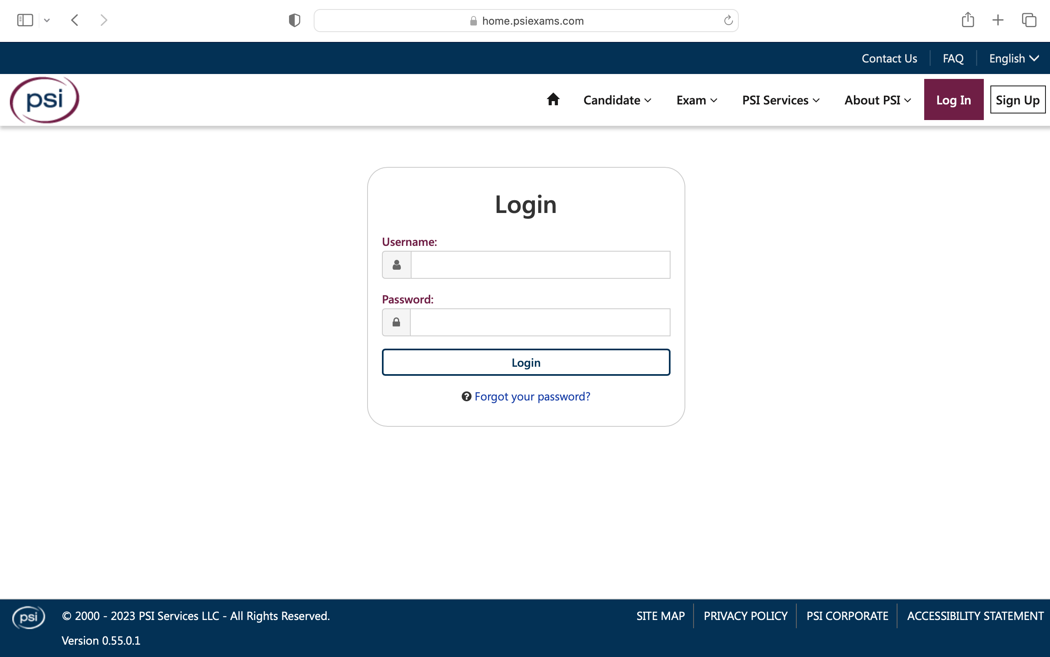The image size is (1050, 657).
Task: Click Forgot your password link
Action: 532,396
